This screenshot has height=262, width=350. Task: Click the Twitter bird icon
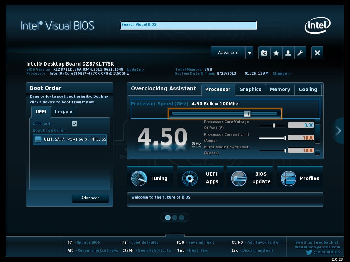coord(309,252)
